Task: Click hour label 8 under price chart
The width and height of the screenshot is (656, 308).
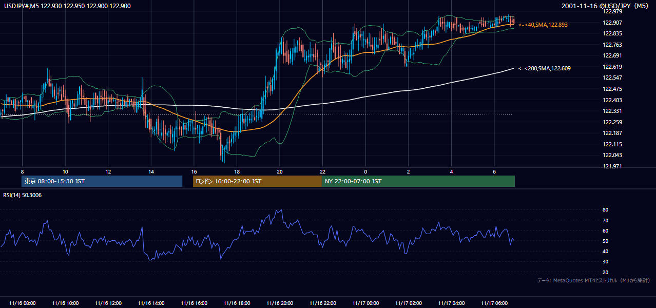Action: click(x=22, y=171)
